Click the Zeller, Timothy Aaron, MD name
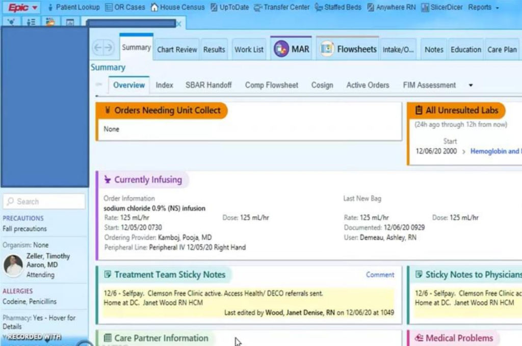The width and height of the screenshot is (522, 346). click(48, 261)
